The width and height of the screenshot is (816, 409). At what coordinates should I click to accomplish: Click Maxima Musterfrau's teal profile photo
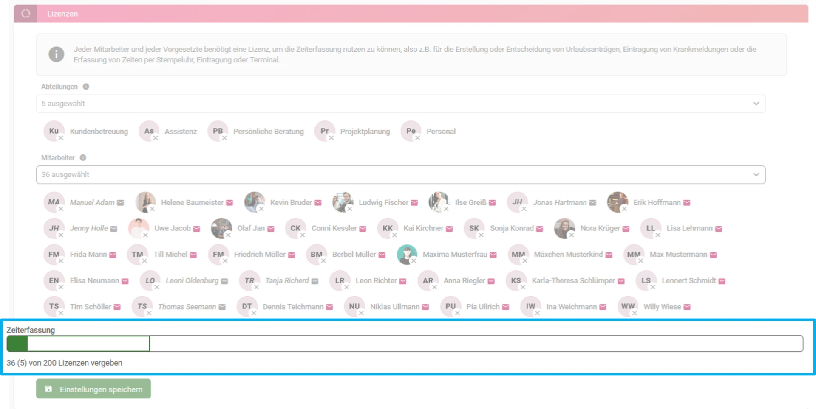click(407, 255)
